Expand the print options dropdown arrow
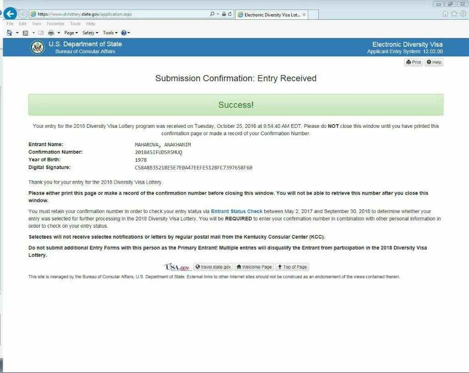The image size is (469, 373). 59,33
